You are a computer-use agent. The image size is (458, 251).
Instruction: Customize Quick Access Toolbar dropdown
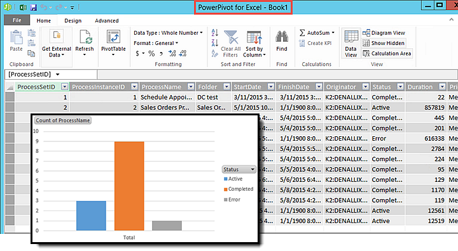72,8
